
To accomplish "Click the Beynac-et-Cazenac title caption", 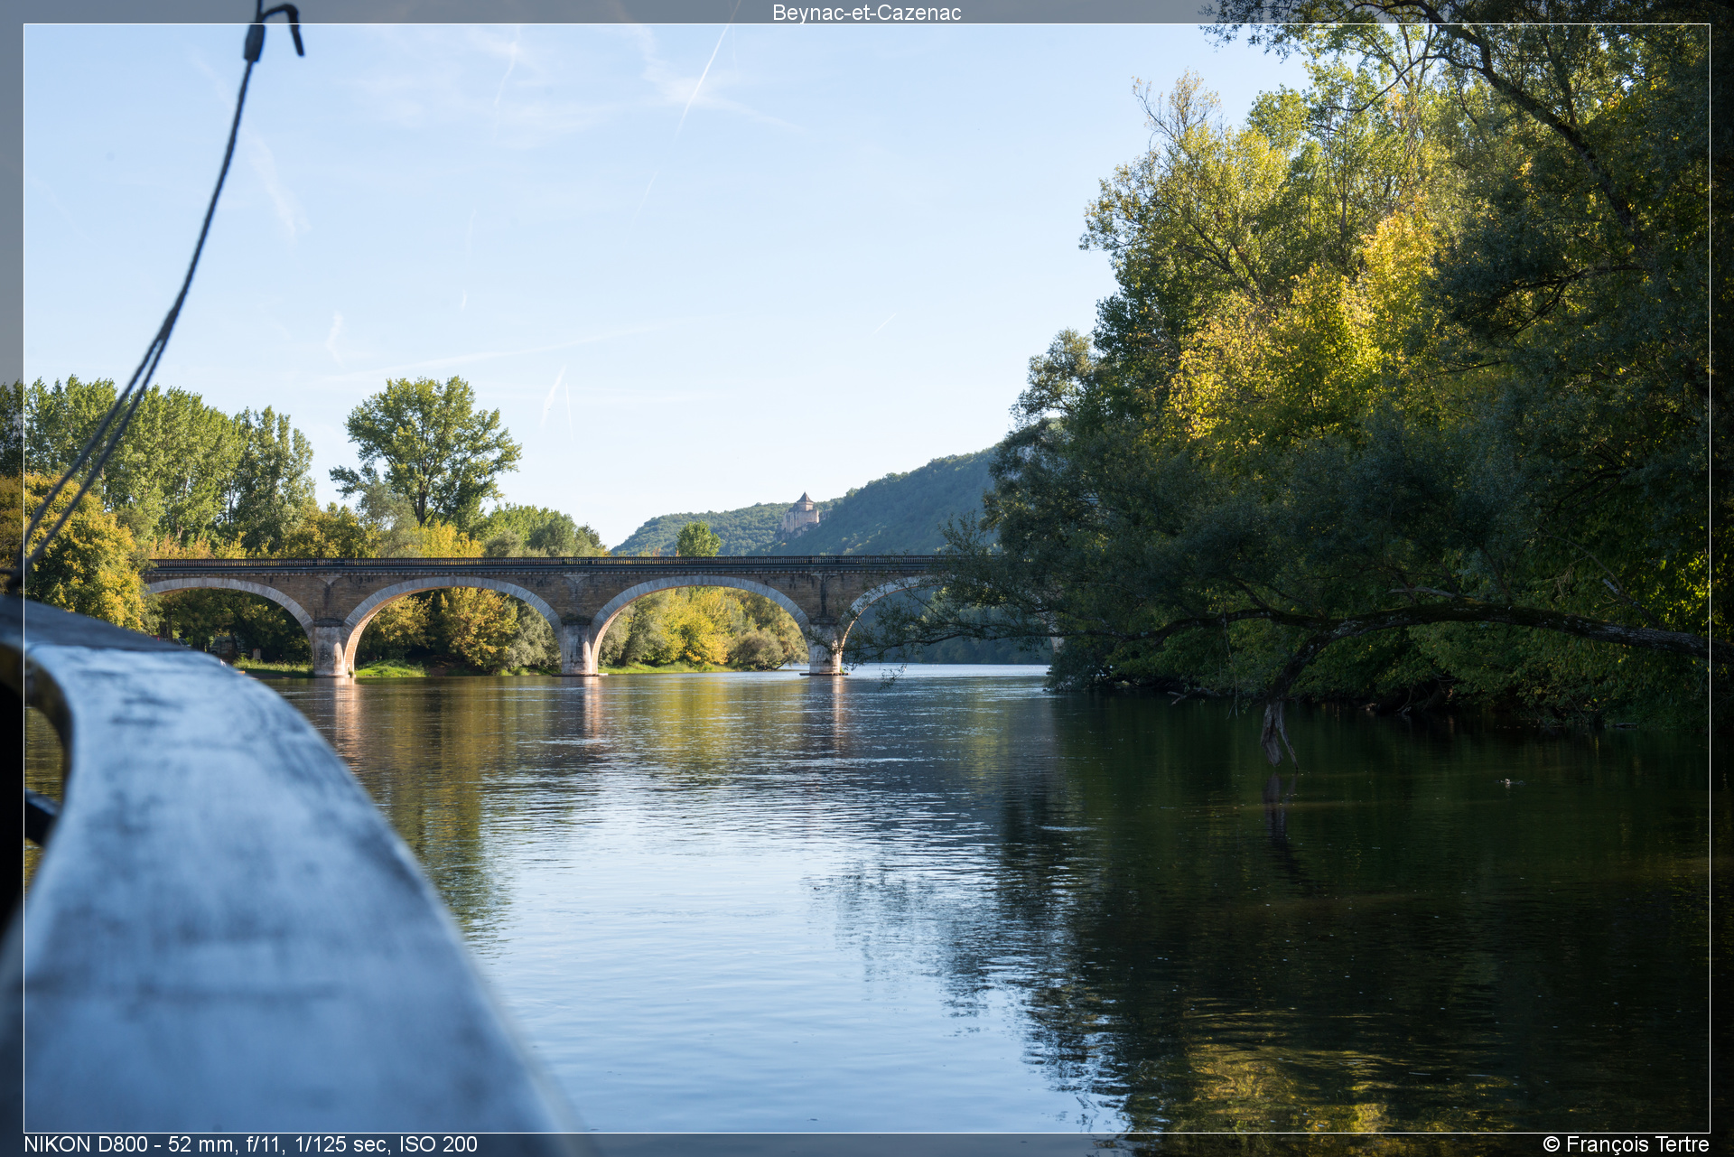I will click(866, 13).
